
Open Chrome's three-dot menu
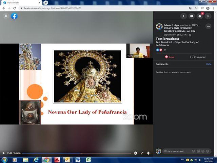click(213, 8)
